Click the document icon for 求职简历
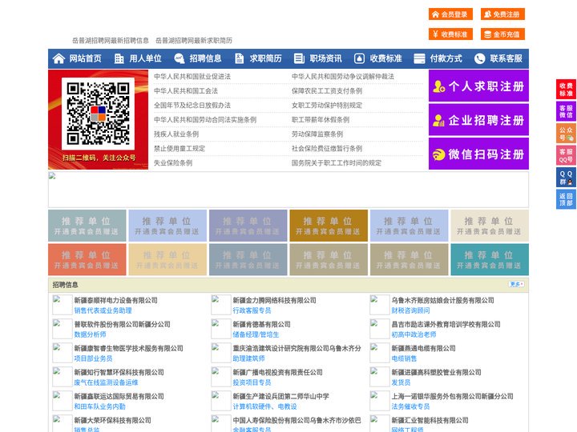Screen dimensions: 577x432 click(x=239, y=58)
